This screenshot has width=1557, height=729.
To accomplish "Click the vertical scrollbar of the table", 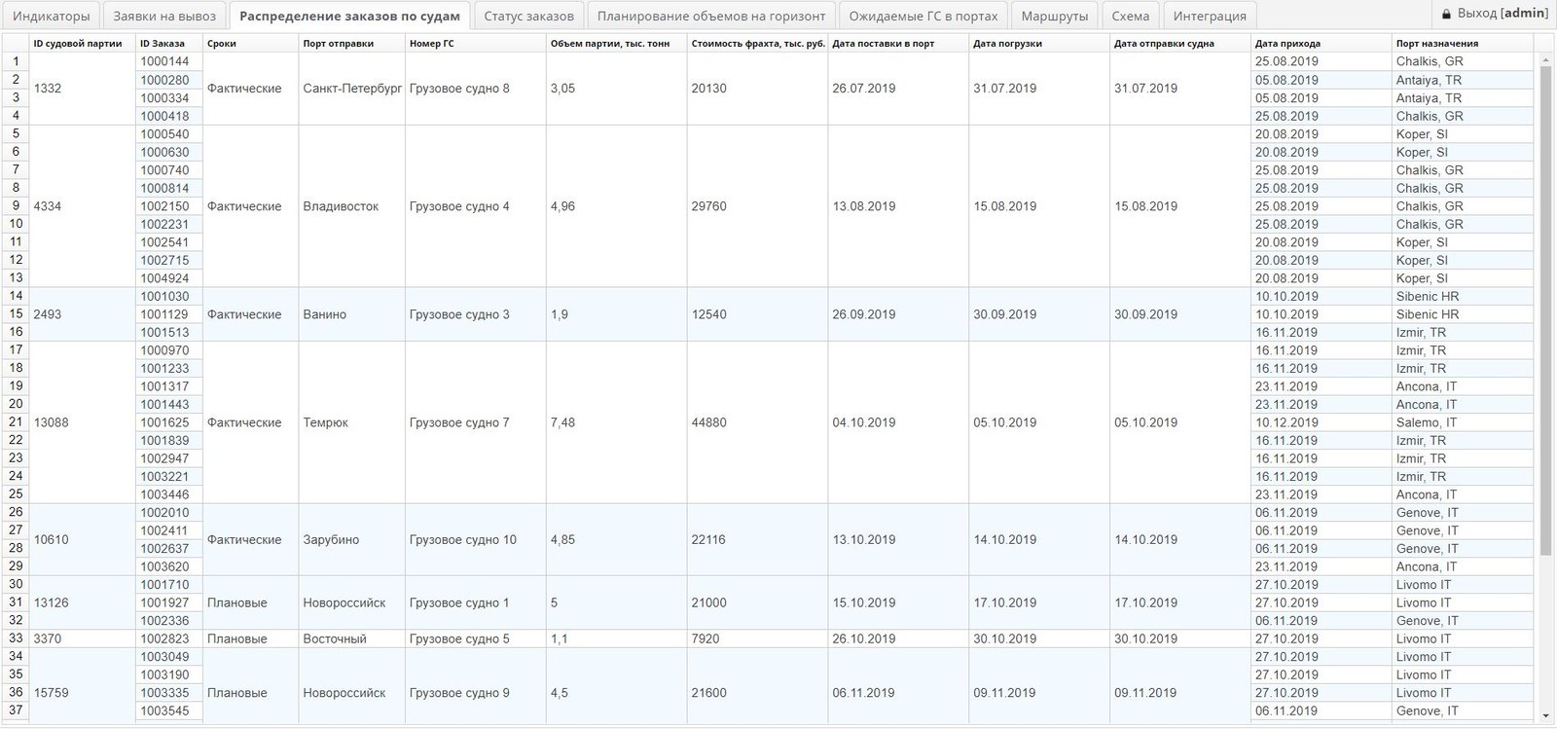I will (x=1545, y=311).
